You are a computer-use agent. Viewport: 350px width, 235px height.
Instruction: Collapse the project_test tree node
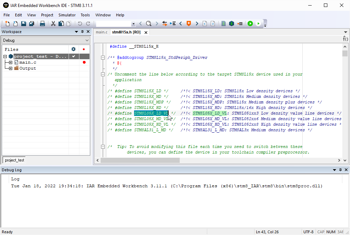point(5,56)
